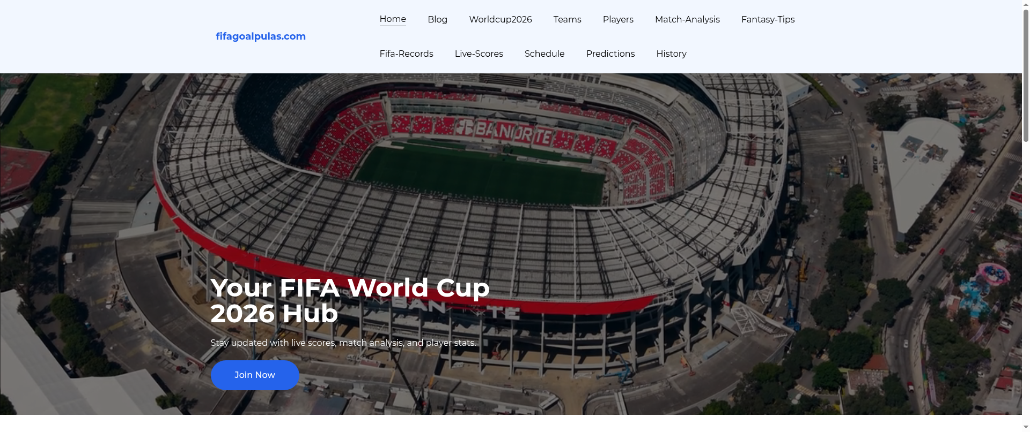
Task: Click the 'Stay updated with live scores' tagline
Action: point(343,343)
